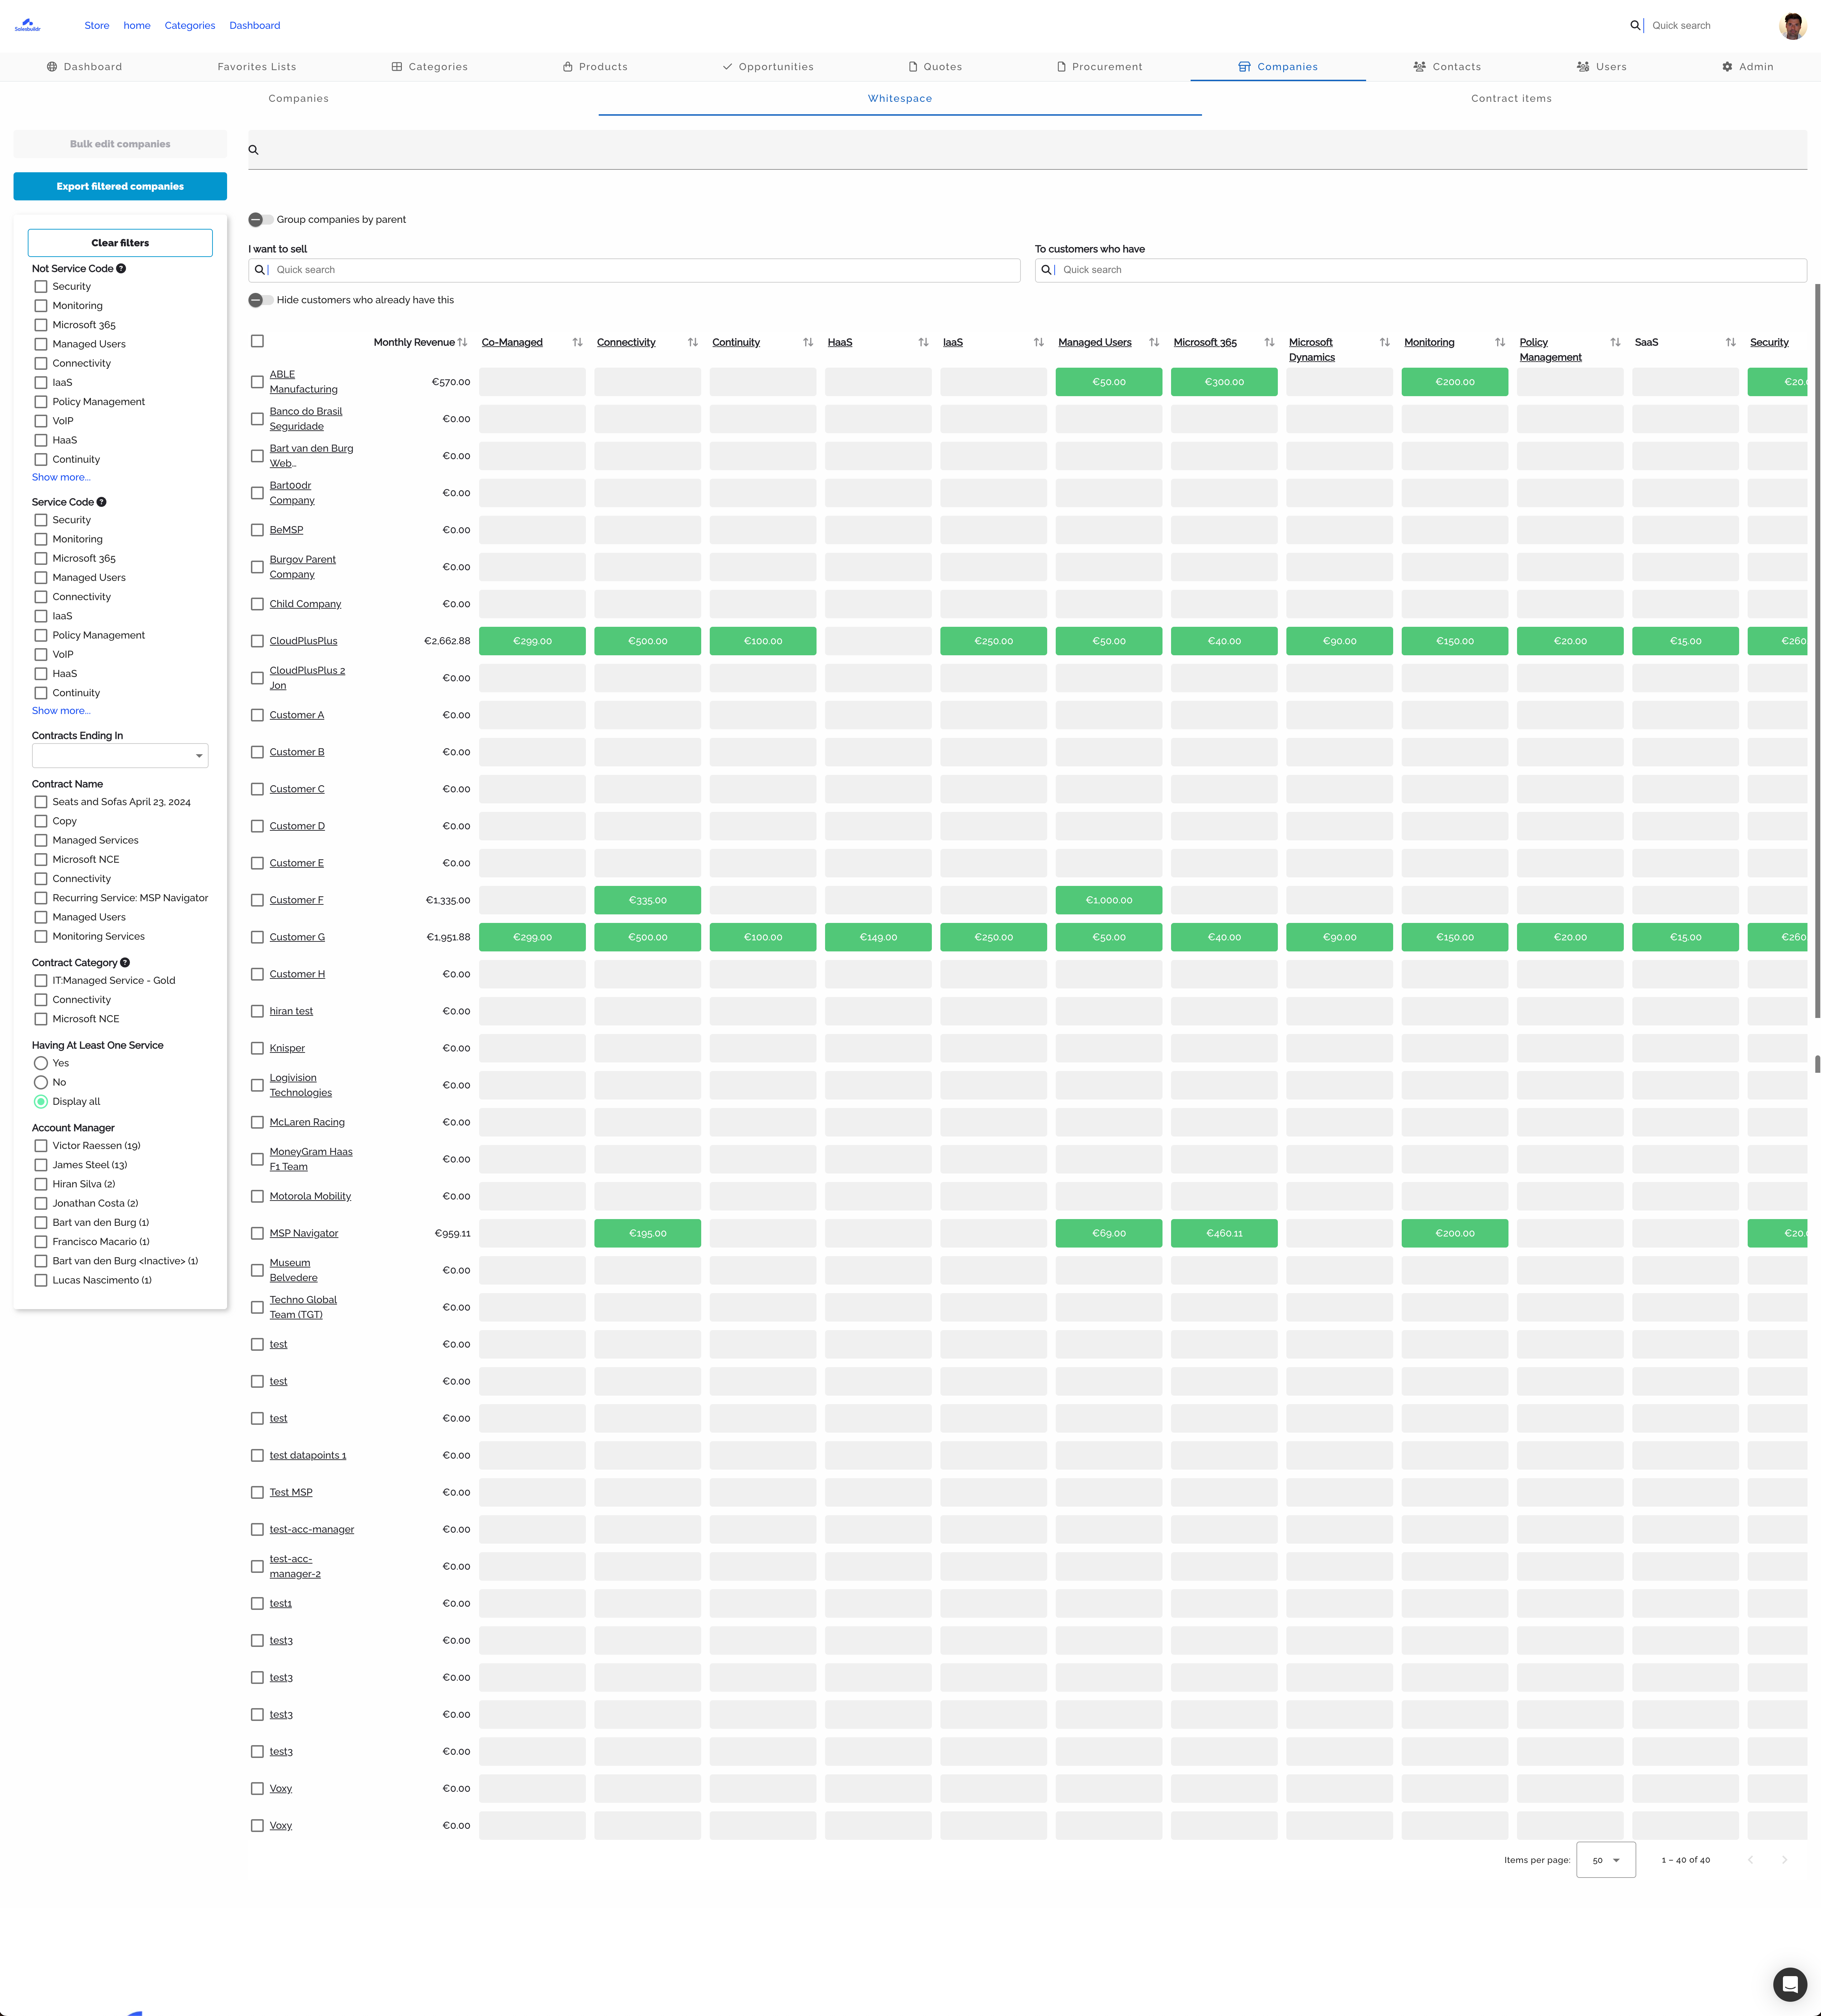Screen dimensions: 1821x2016
Task: Switch to the Contract items tab
Action: tap(1511, 99)
